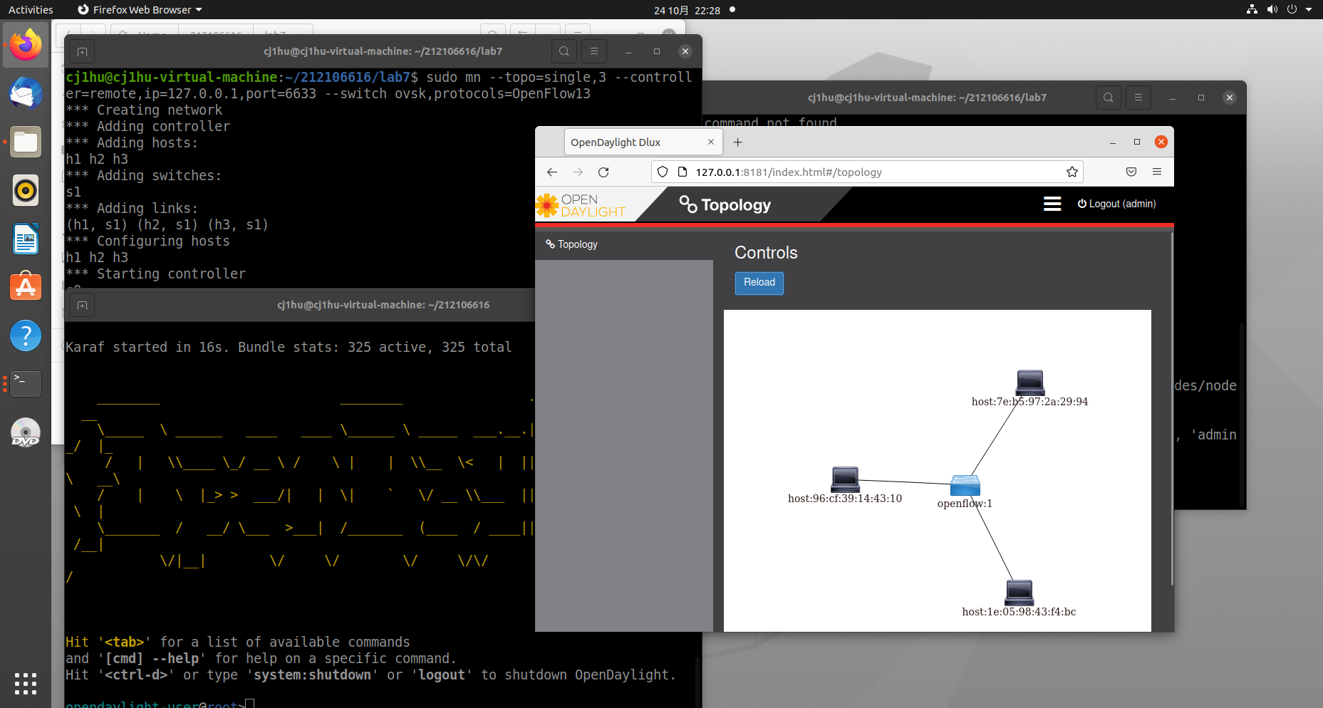Click the power icon in top bar

click(1292, 10)
